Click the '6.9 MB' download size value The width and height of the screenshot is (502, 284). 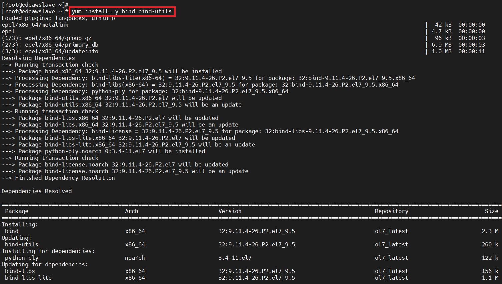[x=442, y=45]
